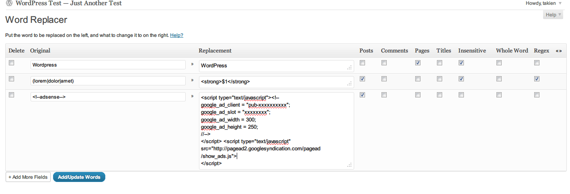The image size is (570, 194).
Task: Click the WordPress logo icon
Action: coord(9,4)
